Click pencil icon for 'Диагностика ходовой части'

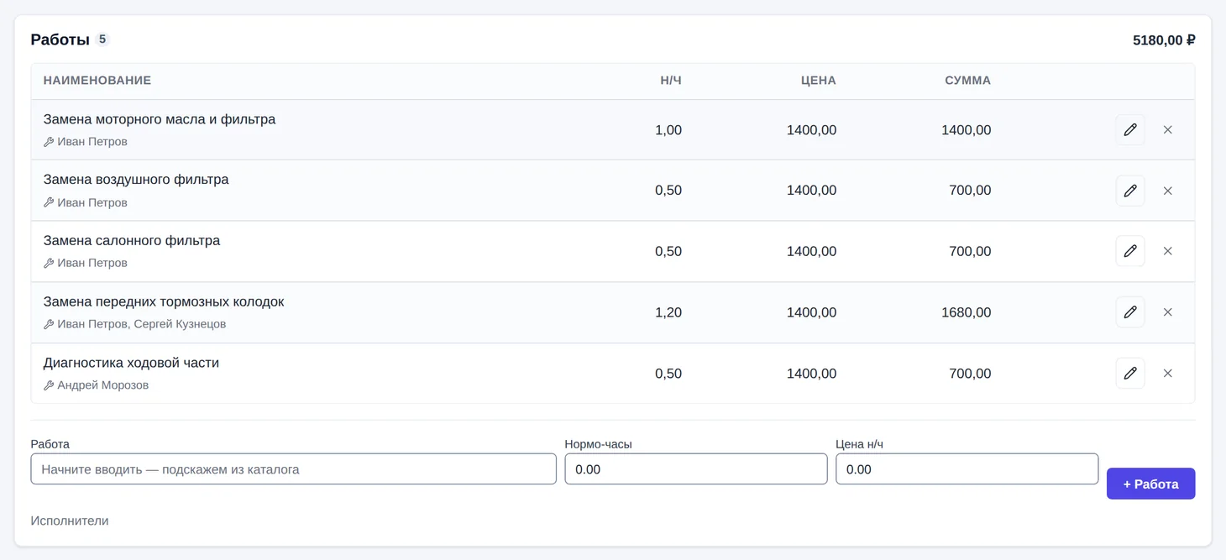(x=1129, y=374)
